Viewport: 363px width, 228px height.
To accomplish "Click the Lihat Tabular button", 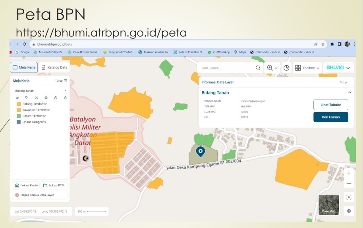I will click(330, 104).
